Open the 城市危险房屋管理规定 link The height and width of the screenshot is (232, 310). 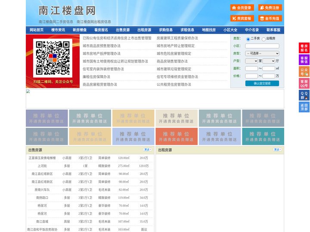[174, 53]
